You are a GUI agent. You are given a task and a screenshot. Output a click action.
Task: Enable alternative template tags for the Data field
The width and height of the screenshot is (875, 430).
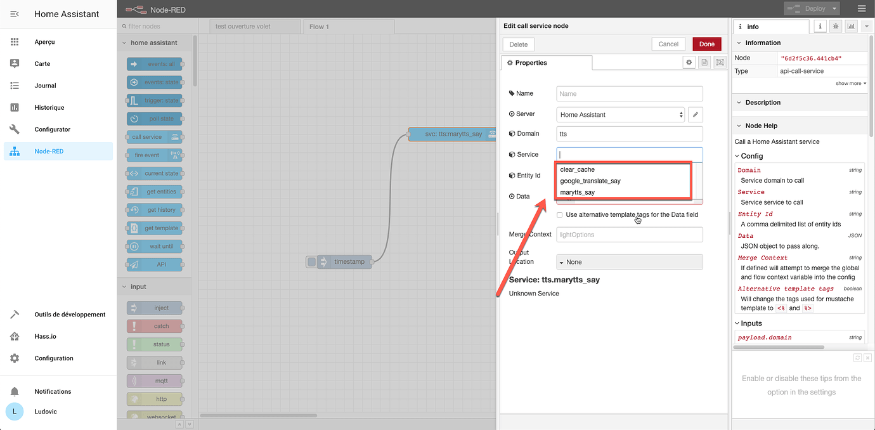pos(559,214)
